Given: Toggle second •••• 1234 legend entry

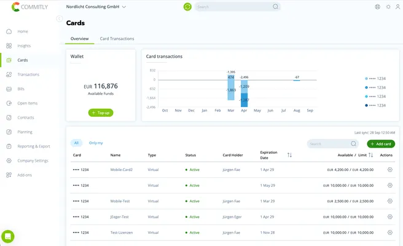Looking at the screenshot, I should [x=375, y=87].
